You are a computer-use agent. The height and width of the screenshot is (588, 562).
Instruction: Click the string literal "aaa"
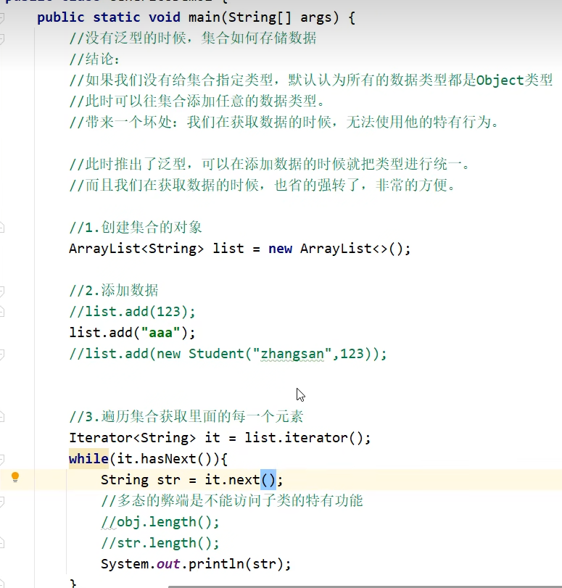160,333
